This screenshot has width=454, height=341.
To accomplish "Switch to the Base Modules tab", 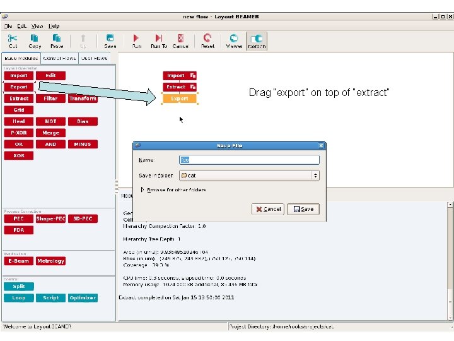I will (21, 58).
